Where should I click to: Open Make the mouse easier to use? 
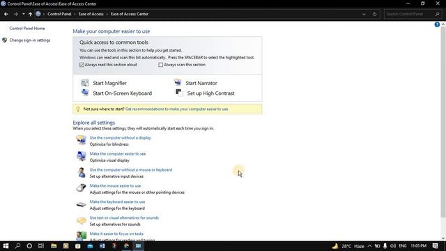115,185
